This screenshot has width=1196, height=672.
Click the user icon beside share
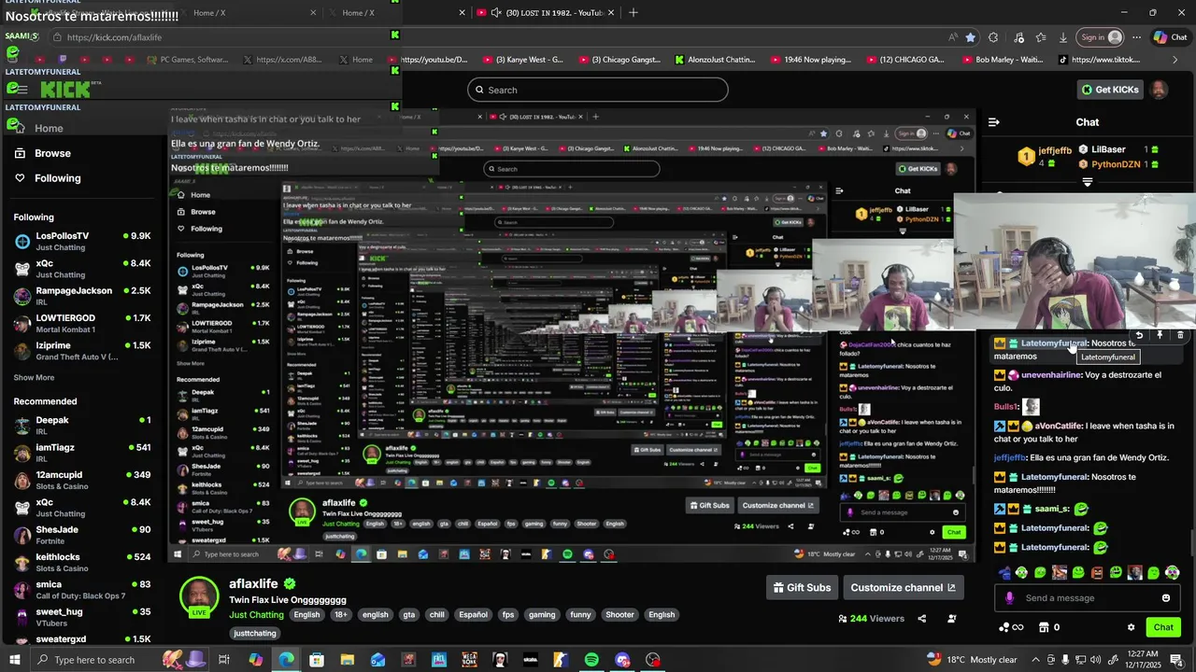(952, 618)
